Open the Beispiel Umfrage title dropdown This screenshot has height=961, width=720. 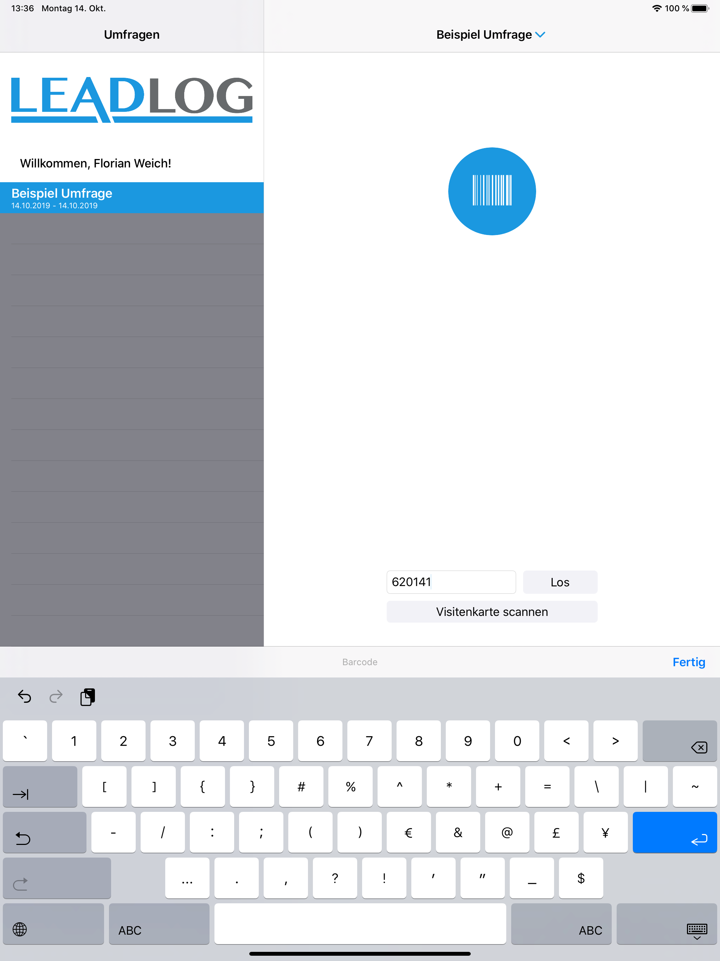click(491, 35)
